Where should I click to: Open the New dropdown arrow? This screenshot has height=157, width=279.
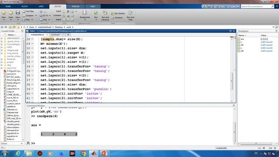coord(4,20)
